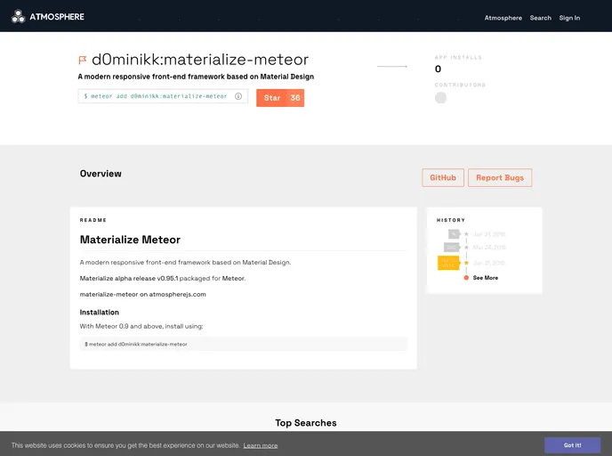Open the Learn more cookie link
The image size is (612, 456).
[x=261, y=445]
